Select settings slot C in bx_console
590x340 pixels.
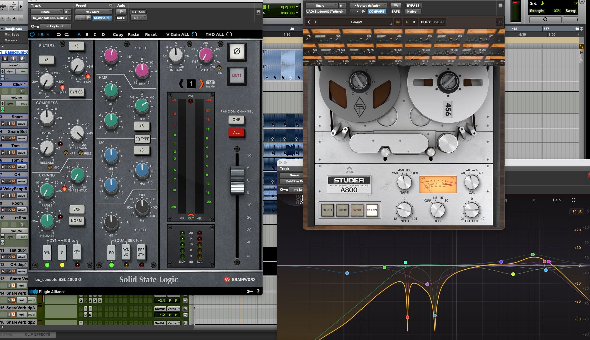point(95,34)
